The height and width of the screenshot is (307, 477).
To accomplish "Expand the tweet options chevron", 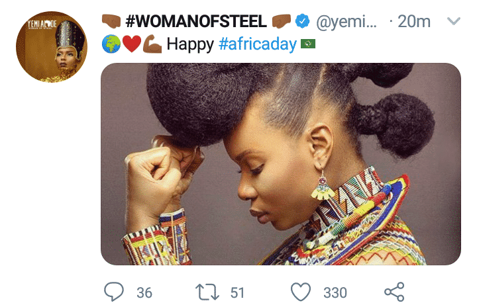I will [454, 22].
